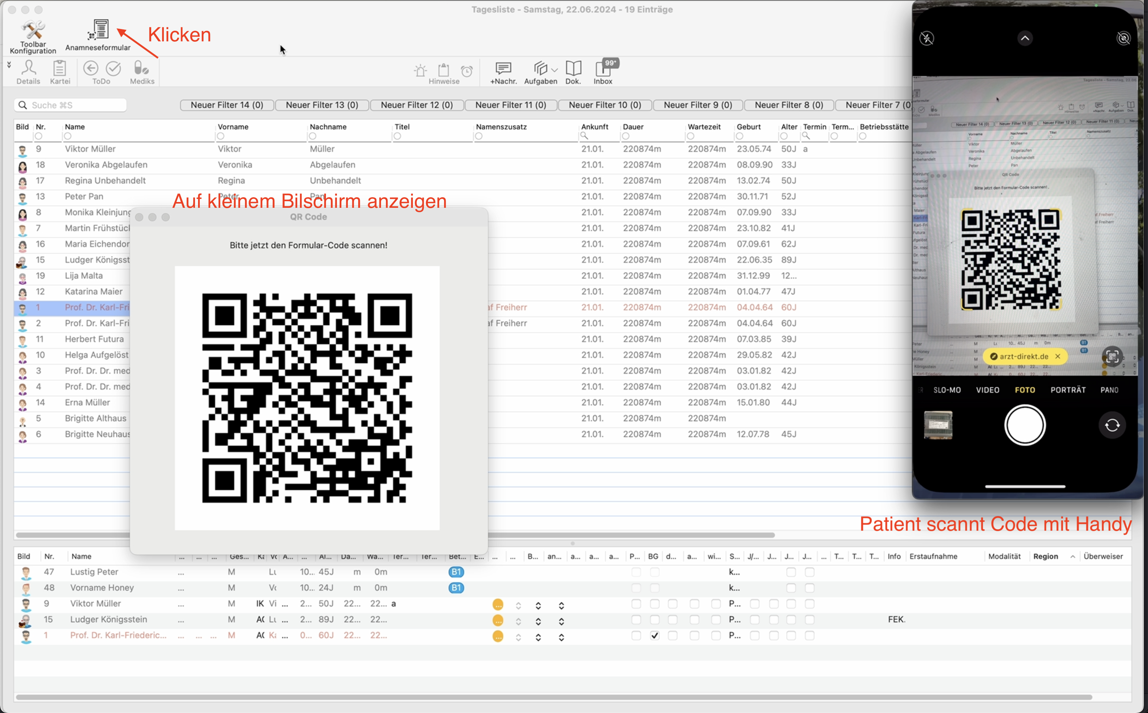The width and height of the screenshot is (1148, 713).
Task: Apply Neuer Filter 13 (0)
Action: click(x=322, y=105)
